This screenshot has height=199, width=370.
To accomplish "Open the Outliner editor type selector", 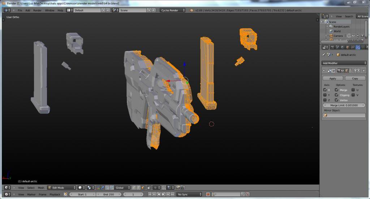I will pyautogui.click(x=325, y=16).
